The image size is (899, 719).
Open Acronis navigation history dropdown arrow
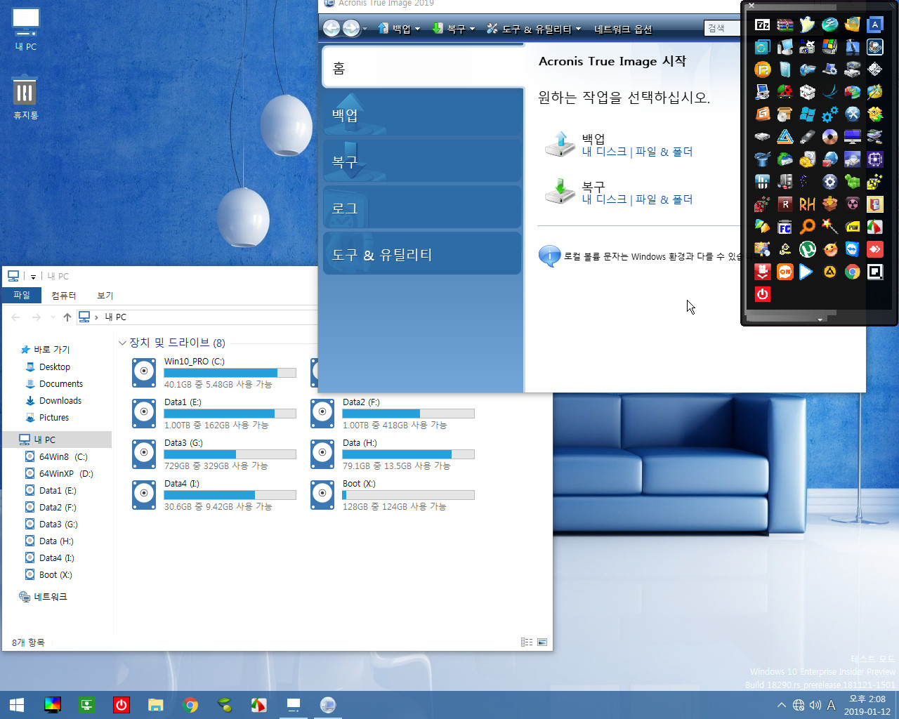point(365,29)
